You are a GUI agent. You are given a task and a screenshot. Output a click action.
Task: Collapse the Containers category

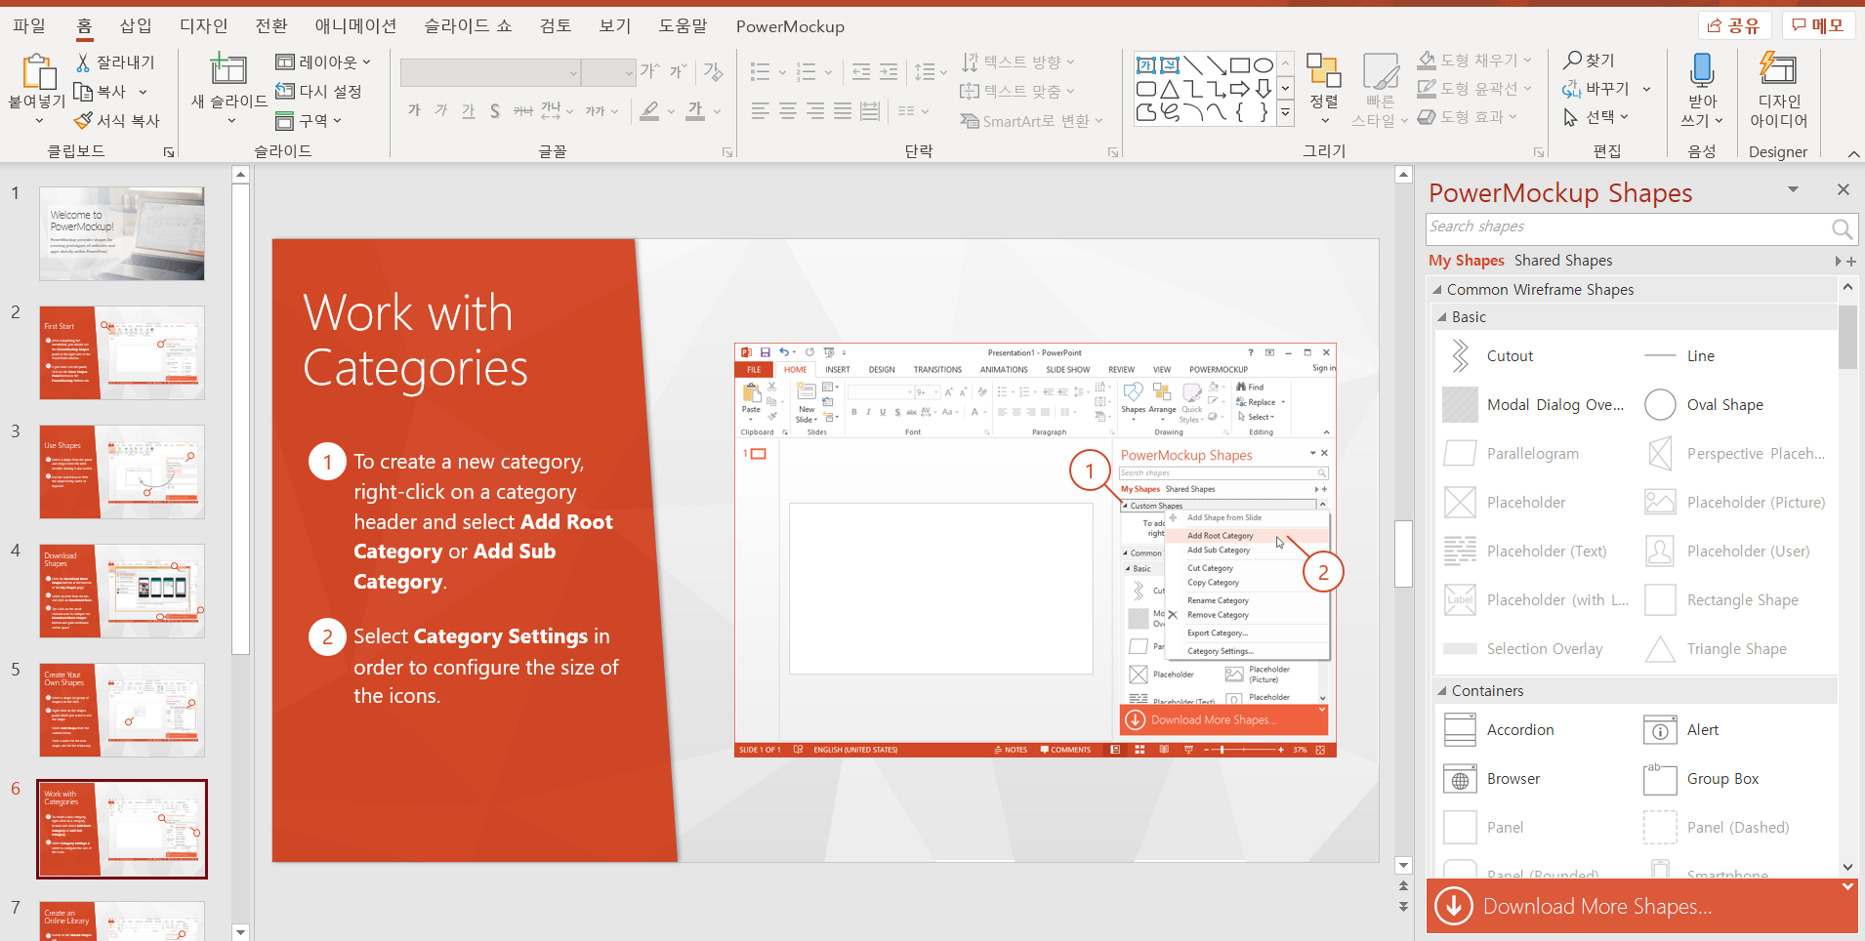(1442, 691)
